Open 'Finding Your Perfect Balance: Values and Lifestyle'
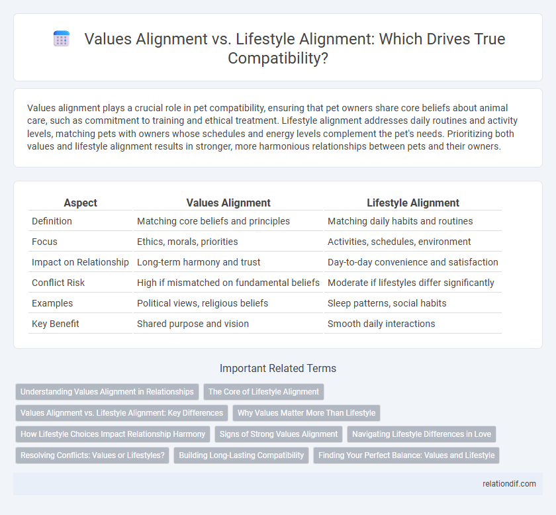 [406, 455]
